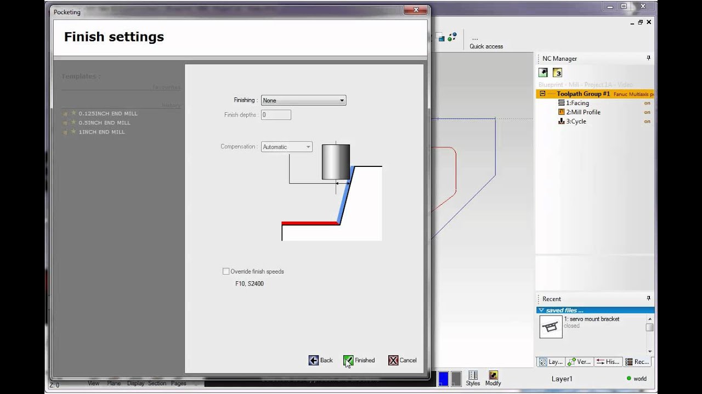Open the Display menu at bottom
The height and width of the screenshot is (394, 702).
135,384
